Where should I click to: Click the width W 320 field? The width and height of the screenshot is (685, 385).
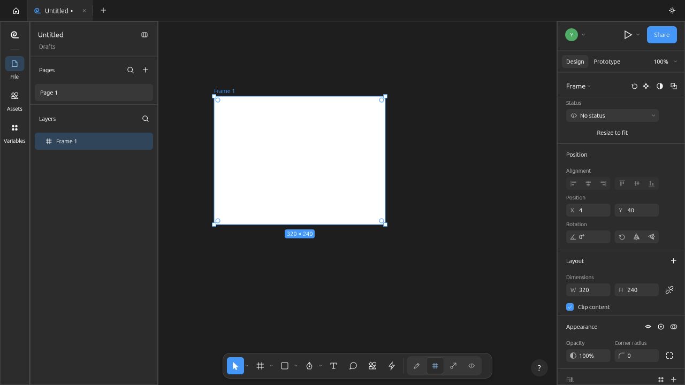588,290
